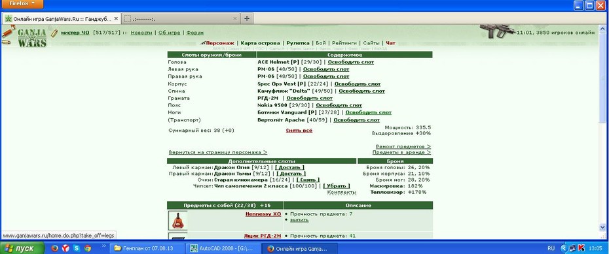Launch Yandex browser from quick launch

point(65,249)
